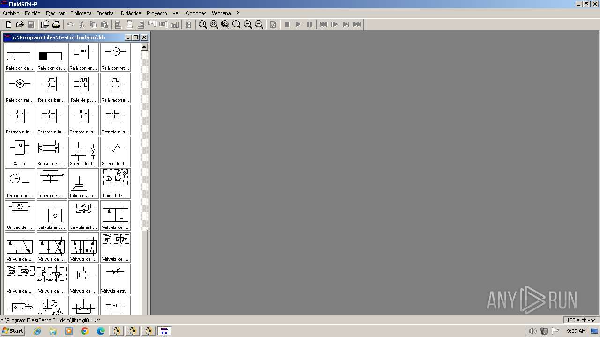Click the fit to window zoom icon

[x=225, y=24]
